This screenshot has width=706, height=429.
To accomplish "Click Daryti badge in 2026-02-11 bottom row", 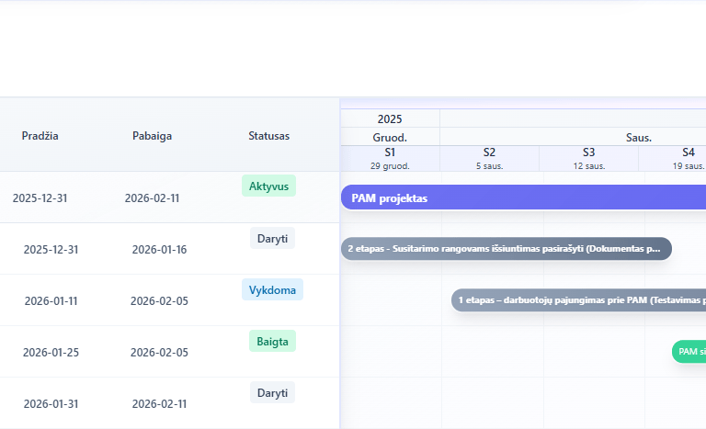I will pos(272,392).
